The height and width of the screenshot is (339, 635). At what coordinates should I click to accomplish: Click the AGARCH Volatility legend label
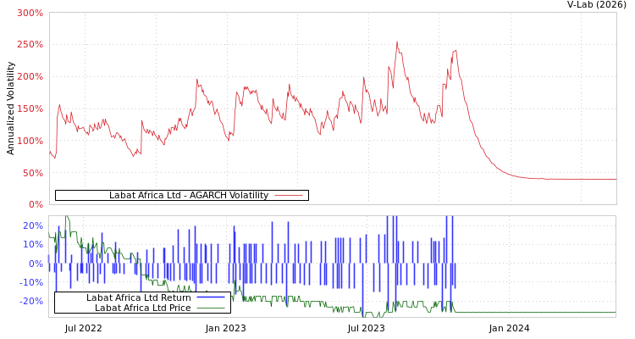click(188, 196)
